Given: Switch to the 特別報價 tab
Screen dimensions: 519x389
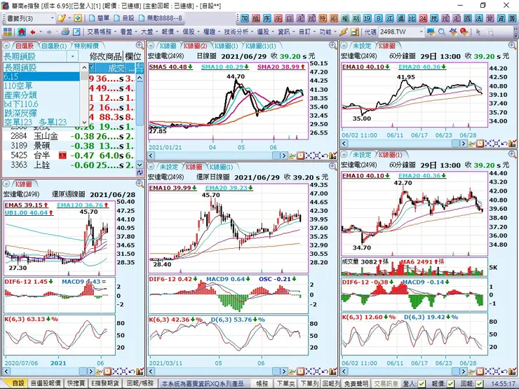Looking at the screenshot, I should pos(86,46).
